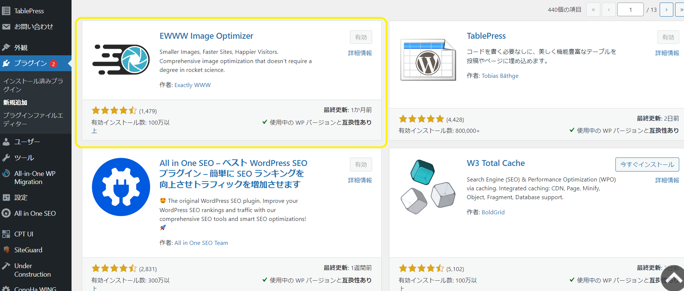Click the scroll-to-top arrow button

674,279
